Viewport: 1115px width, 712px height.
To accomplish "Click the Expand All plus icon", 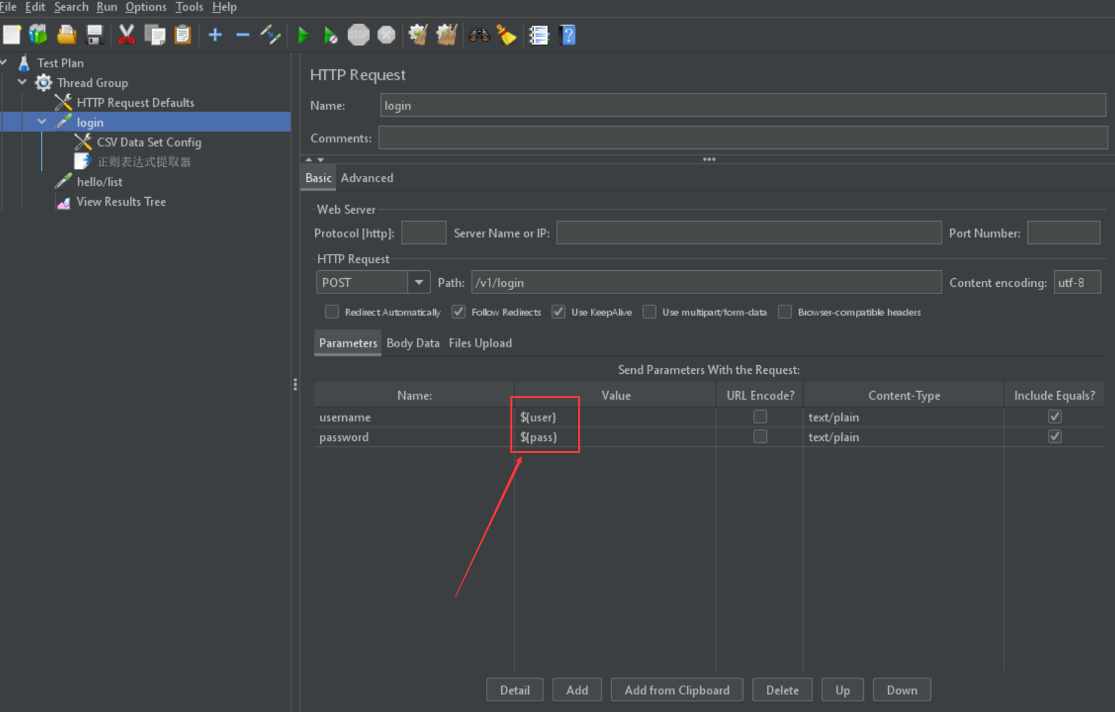I will click(x=215, y=34).
